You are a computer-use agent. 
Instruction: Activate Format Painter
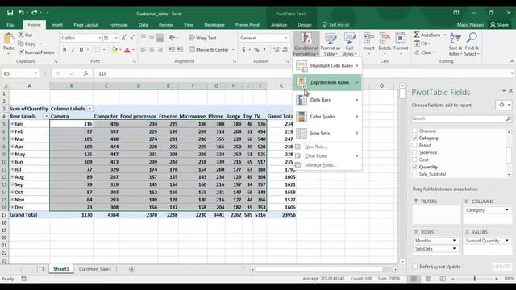pyautogui.click(x=36, y=52)
